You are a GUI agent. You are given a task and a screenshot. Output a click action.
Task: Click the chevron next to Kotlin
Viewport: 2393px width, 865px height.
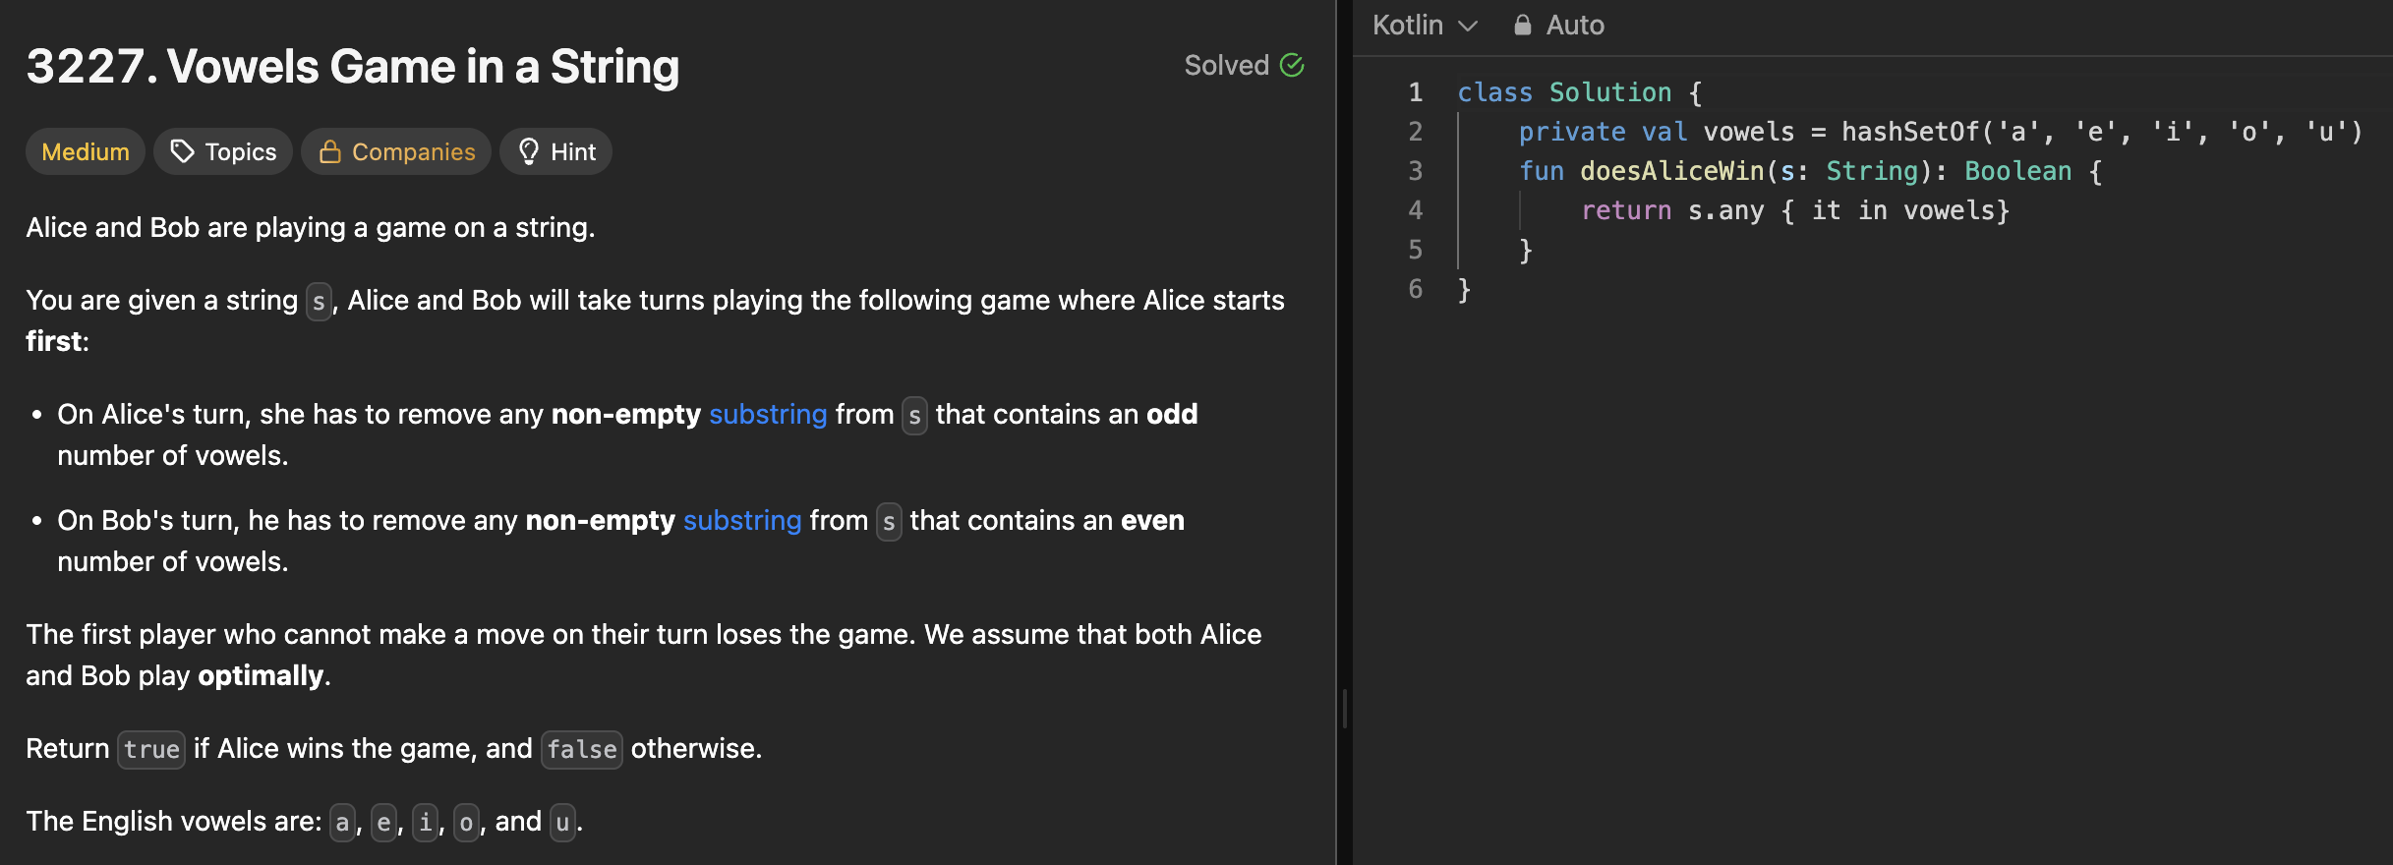(x=1468, y=26)
